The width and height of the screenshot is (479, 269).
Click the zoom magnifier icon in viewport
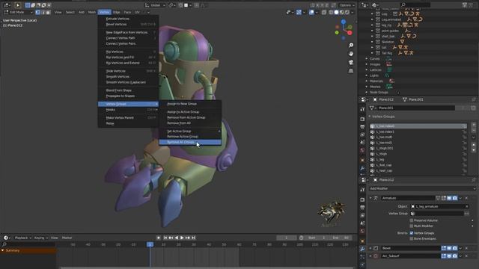tap(351, 45)
